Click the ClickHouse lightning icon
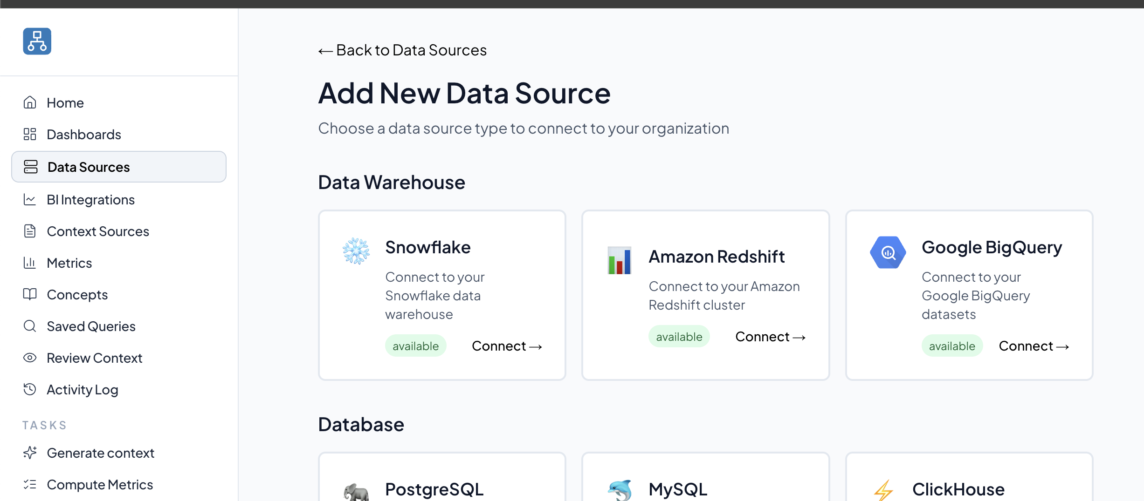The height and width of the screenshot is (501, 1144). pyautogui.click(x=884, y=490)
